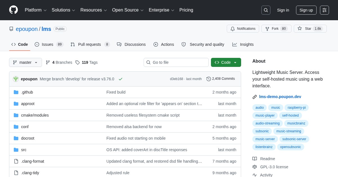Click the GPL-3.0 license scale icon
Image resolution: width=338 pixels, height=177 pixels.
255,167
